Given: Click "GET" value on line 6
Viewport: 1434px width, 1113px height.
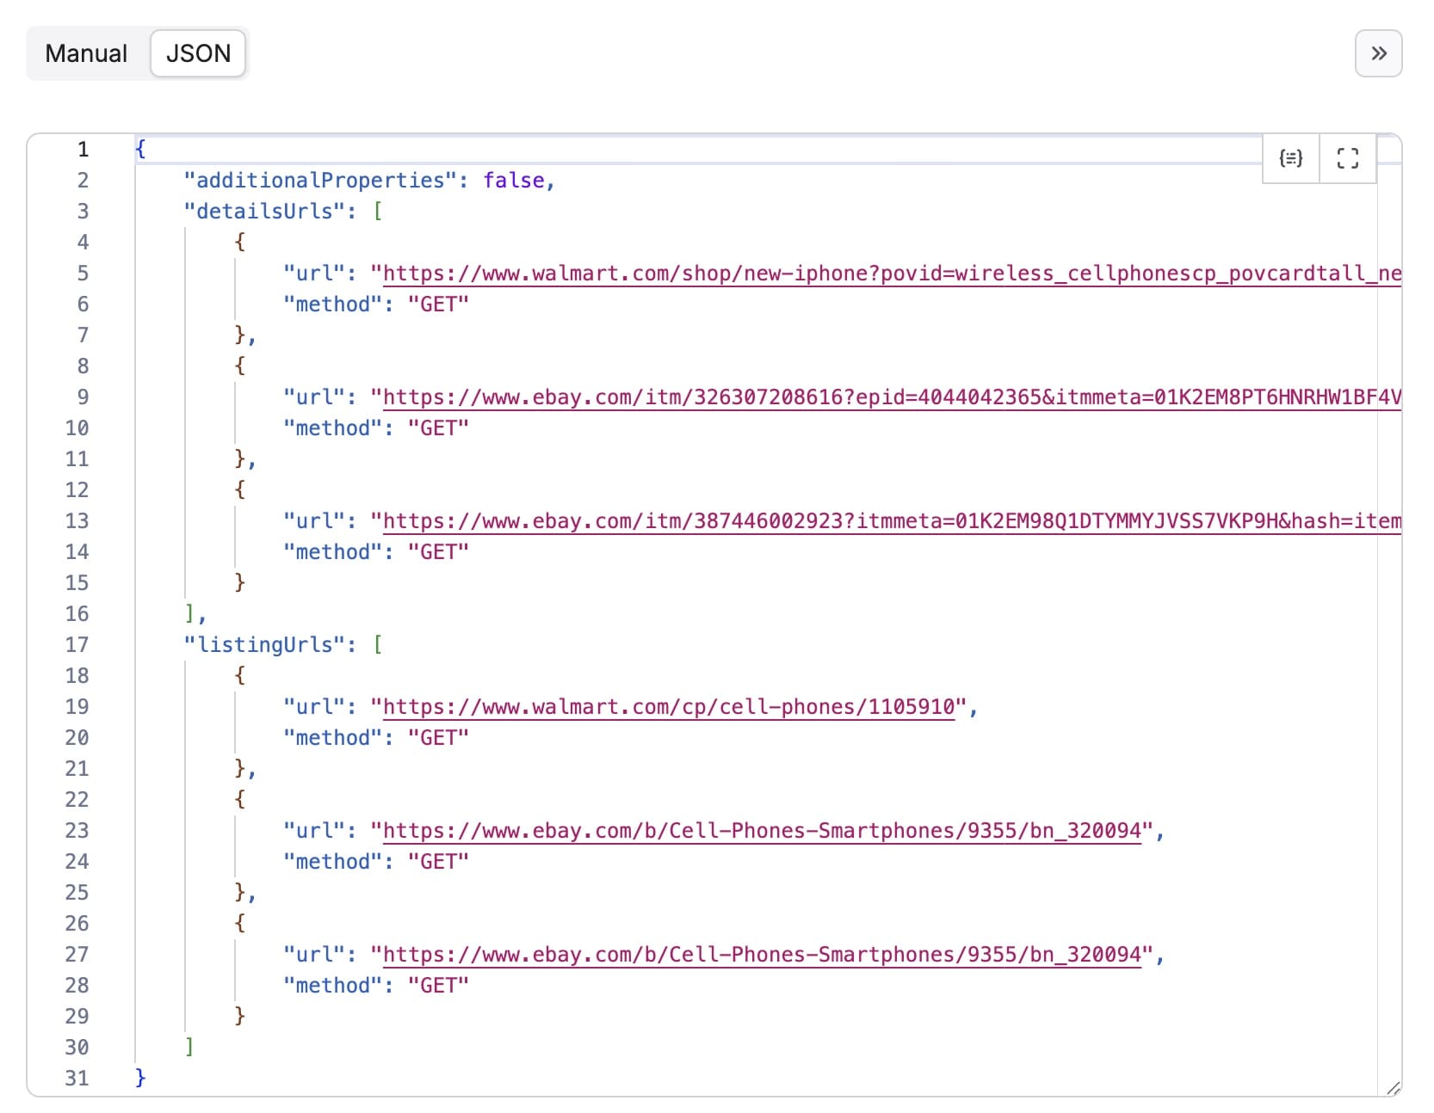Looking at the screenshot, I should pyautogui.click(x=438, y=304).
